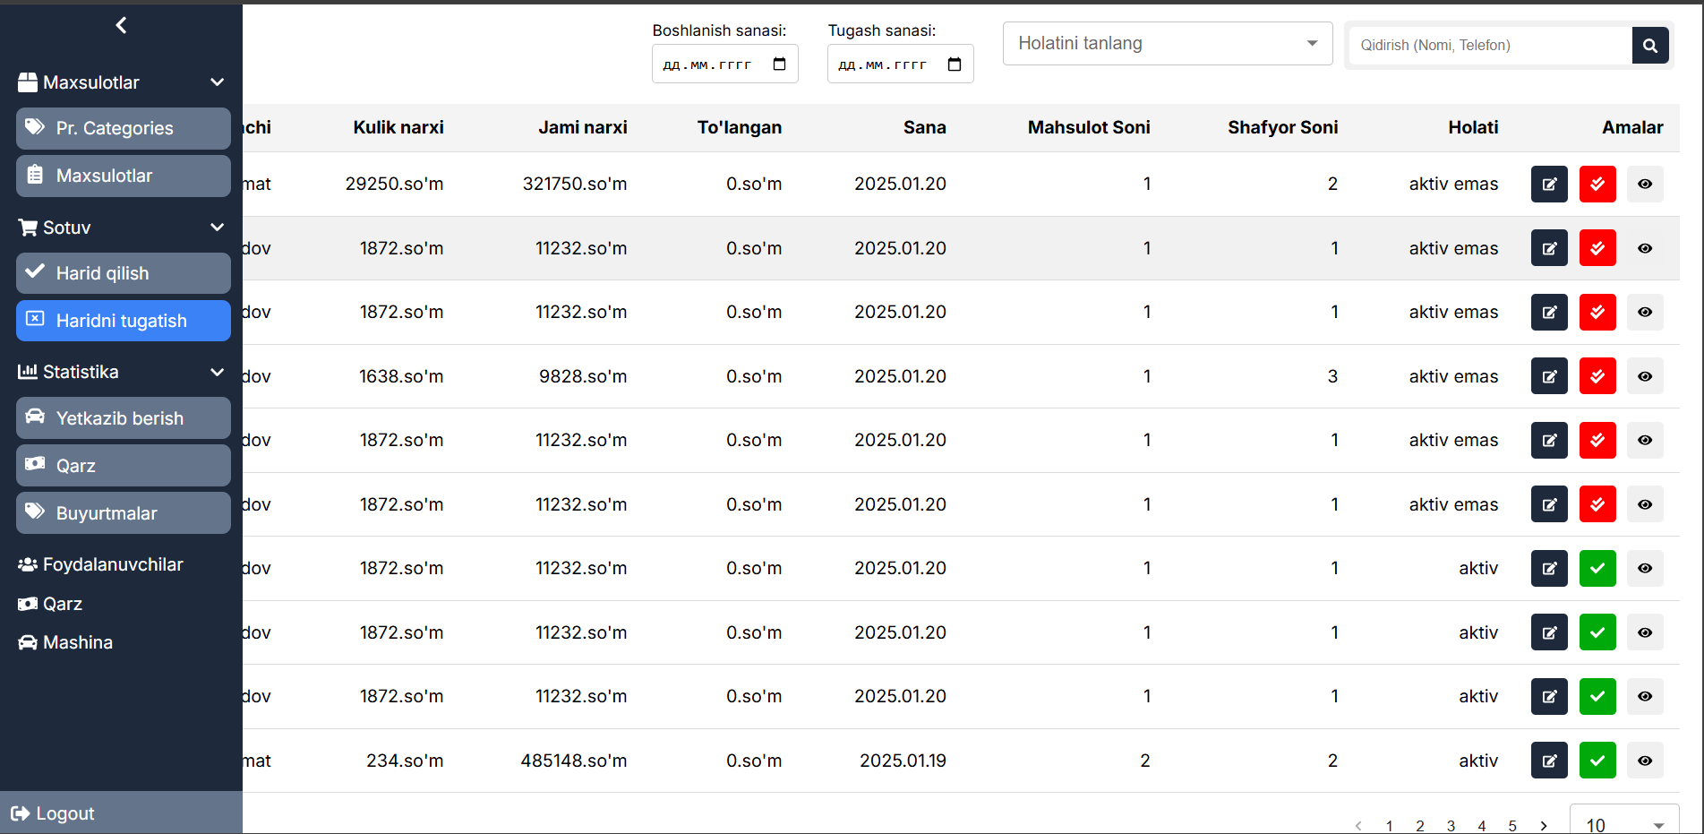Click the Holati column header
The width and height of the screenshot is (1704, 834).
coord(1473,127)
